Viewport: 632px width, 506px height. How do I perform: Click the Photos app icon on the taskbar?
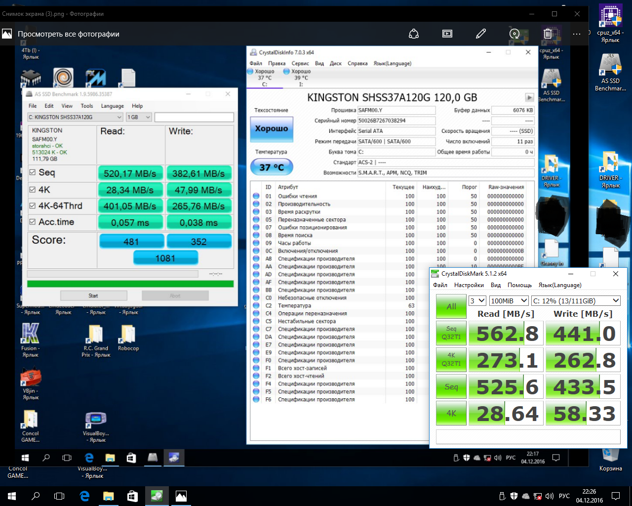(181, 496)
